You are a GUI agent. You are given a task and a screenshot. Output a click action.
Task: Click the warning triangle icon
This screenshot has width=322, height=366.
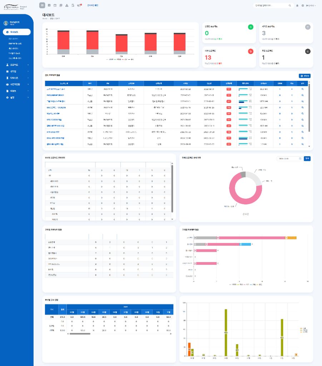coord(67,5)
